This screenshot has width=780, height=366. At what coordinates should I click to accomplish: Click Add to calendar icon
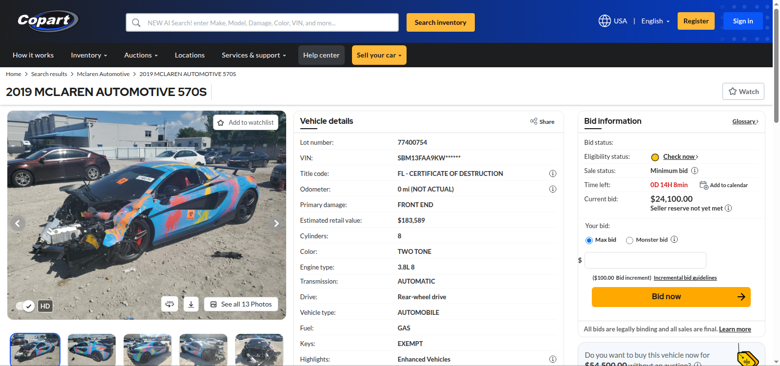pyautogui.click(x=704, y=185)
